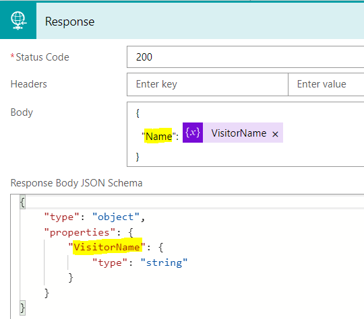The width and height of the screenshot is (364, 319).
Task: Click the Headers Enter value field
Action: (x=326, y=84)
